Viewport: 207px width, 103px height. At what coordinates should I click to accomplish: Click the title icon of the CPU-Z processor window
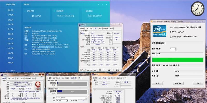pos(2,75)
